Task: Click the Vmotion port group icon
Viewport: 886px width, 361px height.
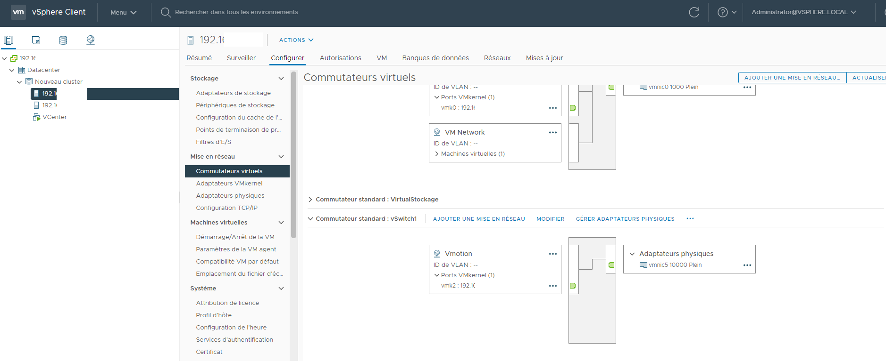Action: (437, 254)
